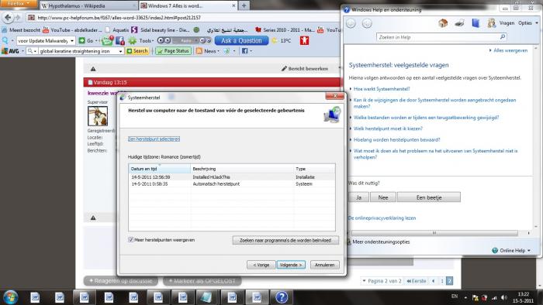Open the blue book browse Help icon
The image size is (543, 305).
tap(476, 23)
